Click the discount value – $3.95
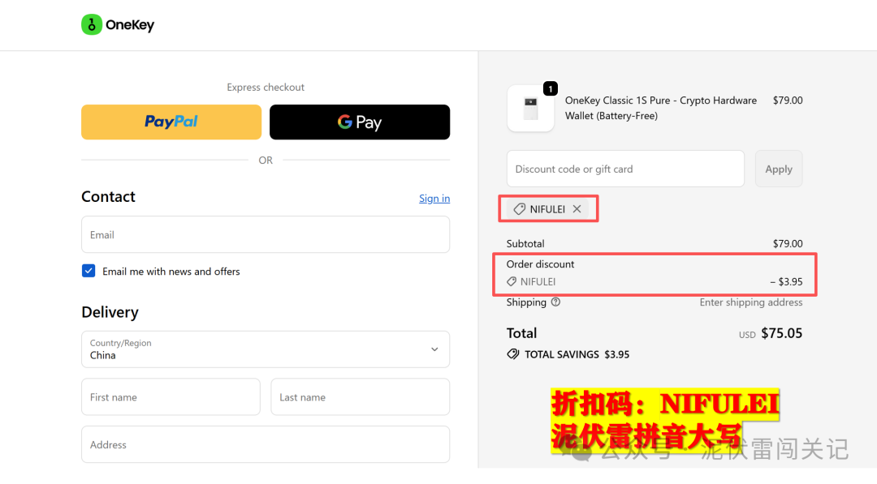The width and height of the screenshot is (877, 484). 786,281
